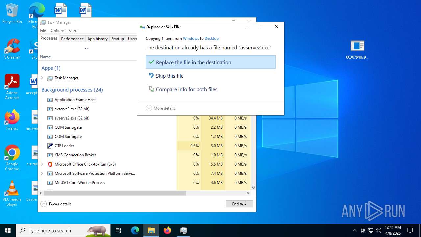Viewport: 421px width, 237px height.
Task: Expand Microsoft Office Click-to-Run (SxS) row
Action: point(42,164)
